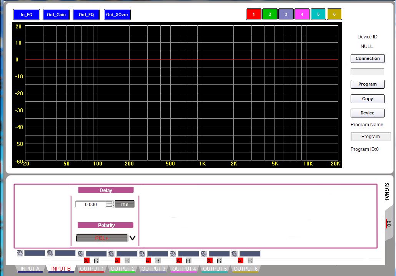The image size is (396, 276).
Task: Mute Output 6 with its speaker icon
Action: click(235, 253)
